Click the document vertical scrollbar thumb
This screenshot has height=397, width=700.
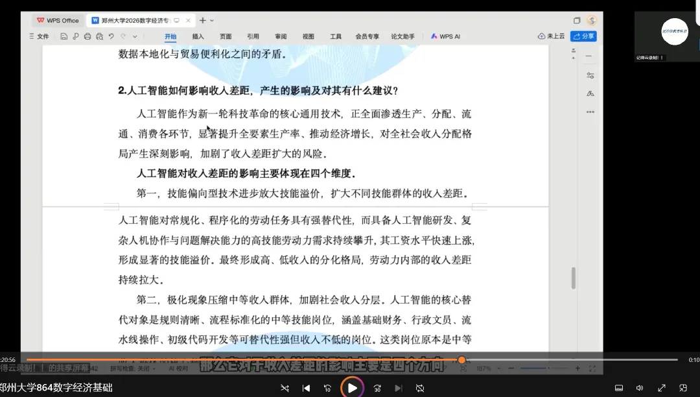[574, 278]
